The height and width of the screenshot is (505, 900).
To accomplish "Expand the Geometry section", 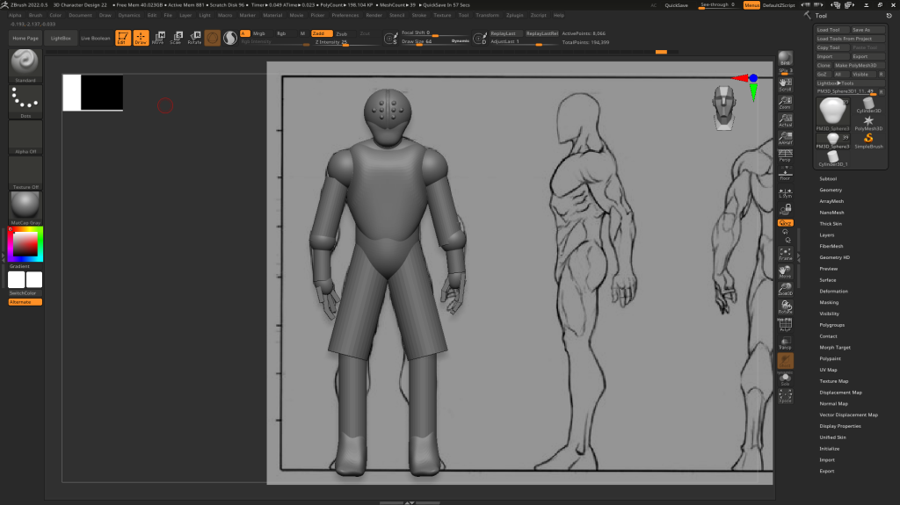I will coord(831,190).
